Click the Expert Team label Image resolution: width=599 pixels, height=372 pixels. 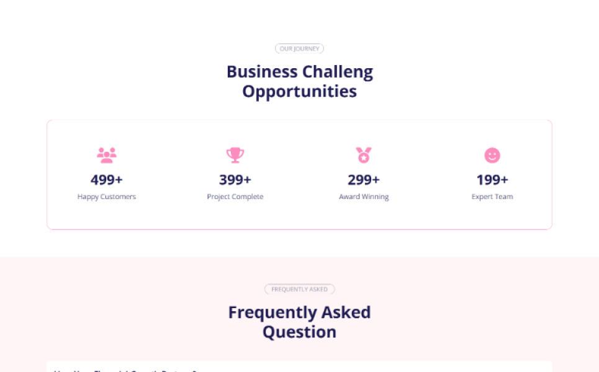[492, 197]
